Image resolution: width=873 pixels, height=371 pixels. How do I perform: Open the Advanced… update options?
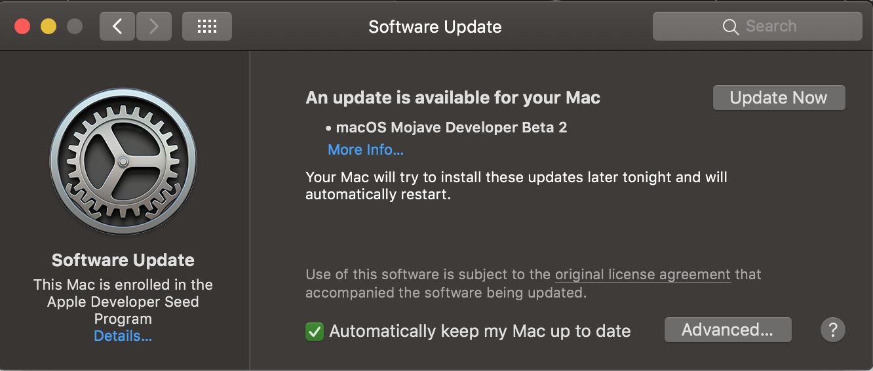point(727,330)
